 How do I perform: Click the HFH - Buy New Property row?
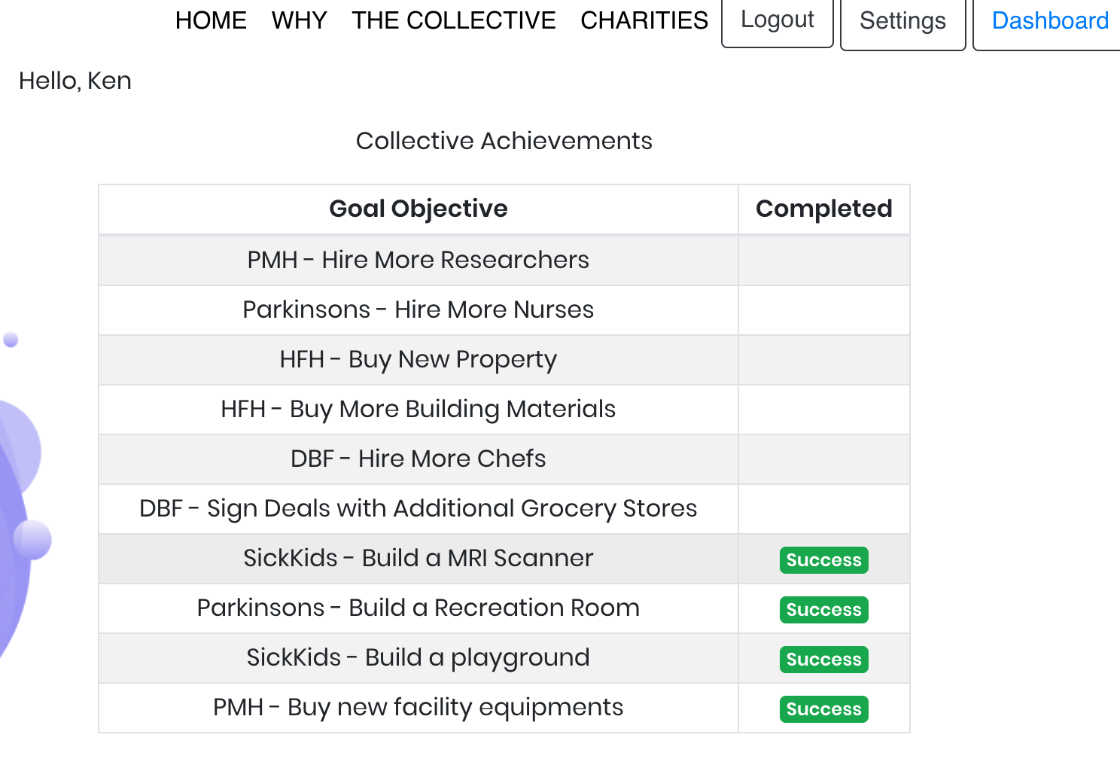click(x=418, y=359)
